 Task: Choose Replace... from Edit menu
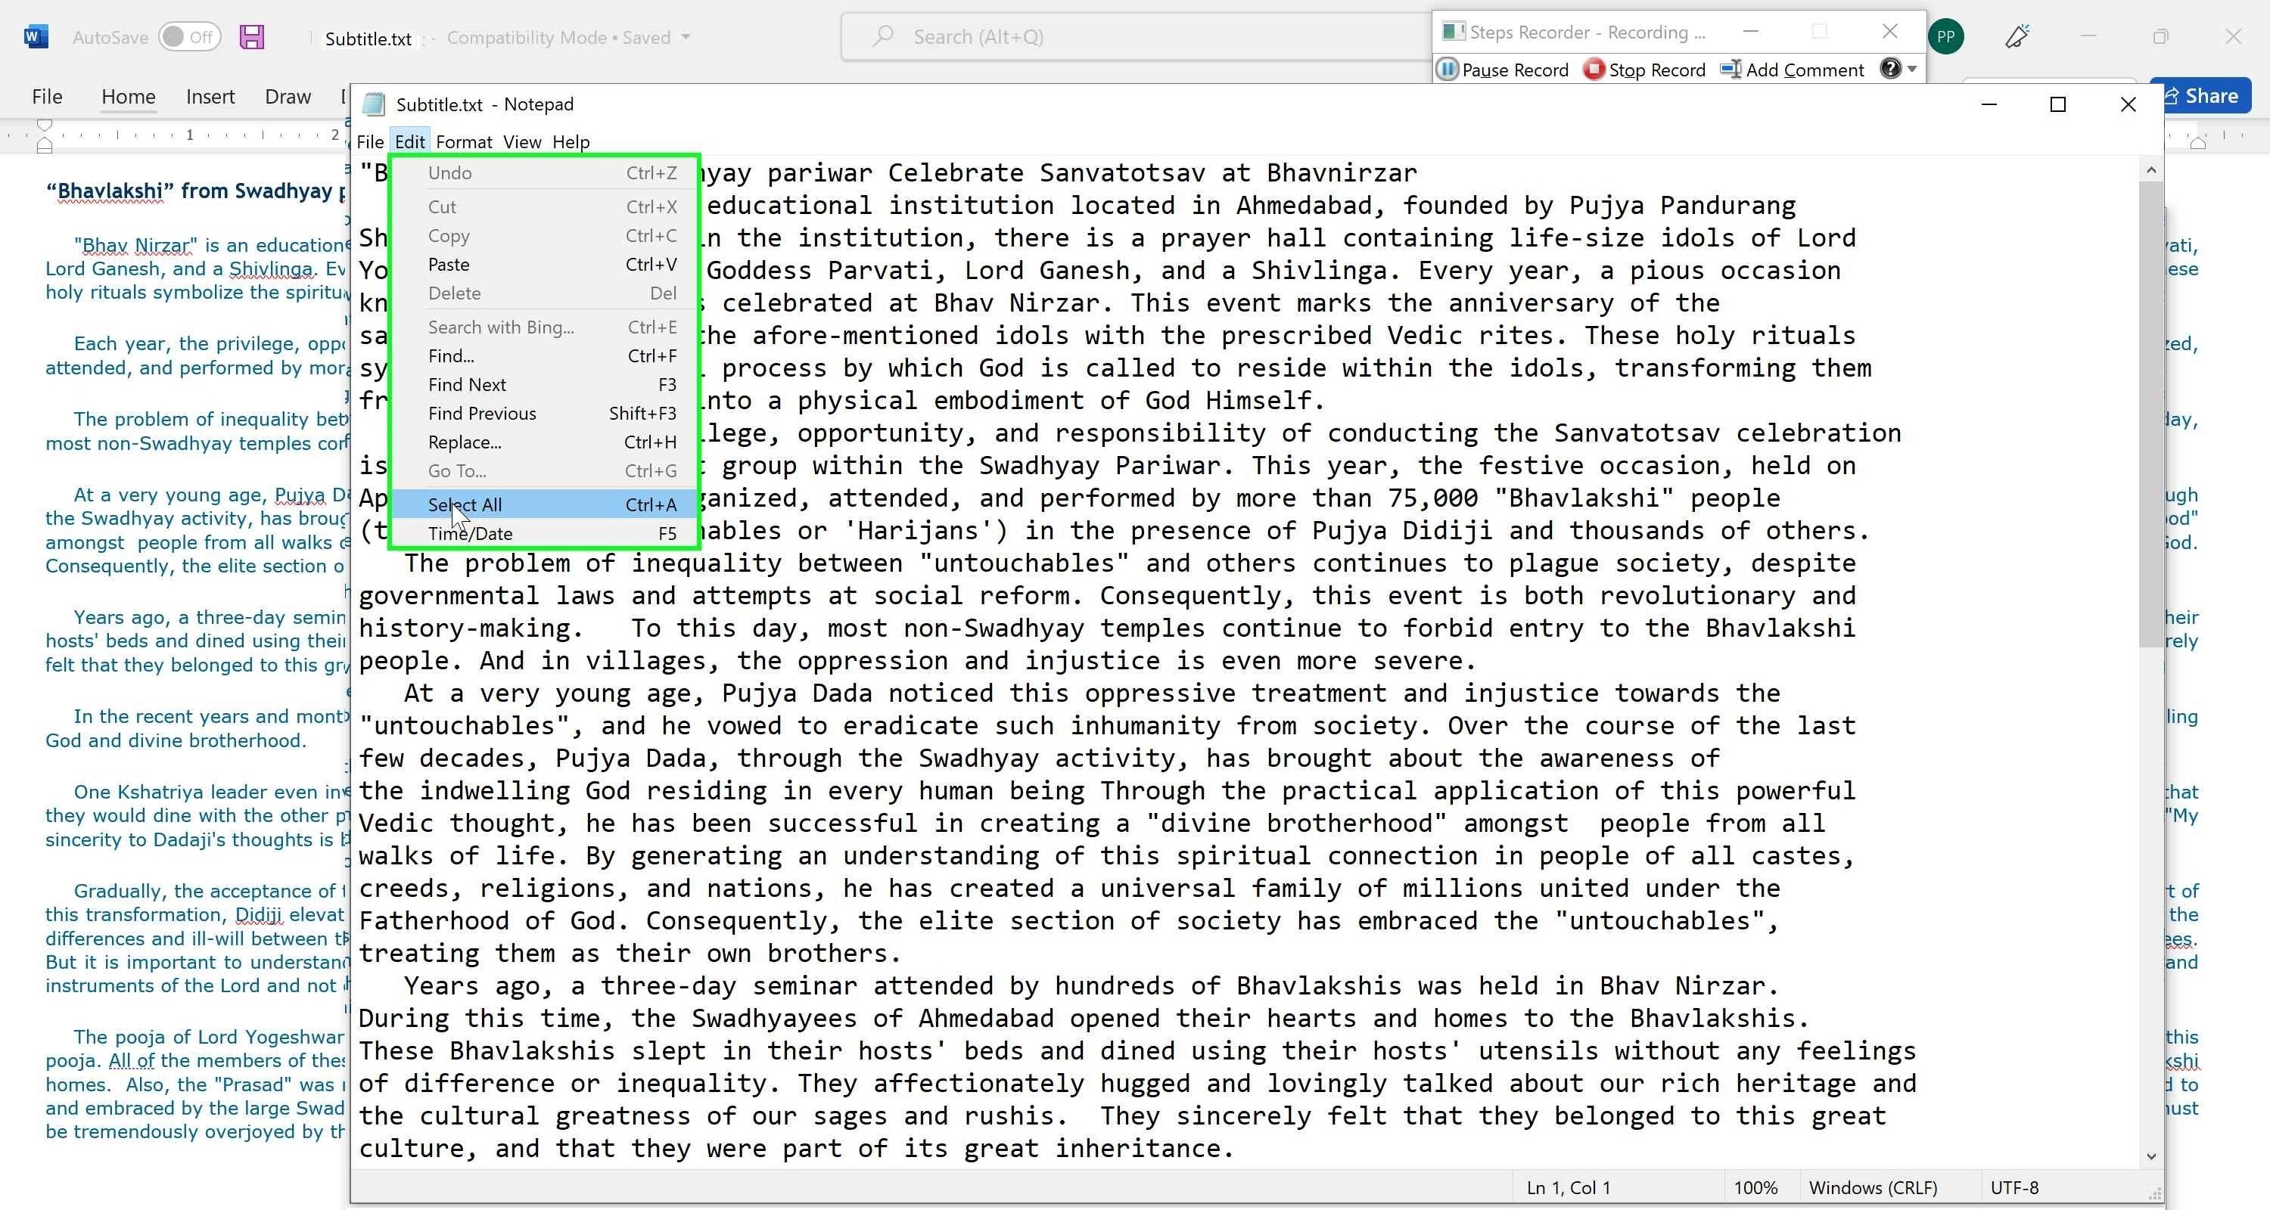coord(545,442)
